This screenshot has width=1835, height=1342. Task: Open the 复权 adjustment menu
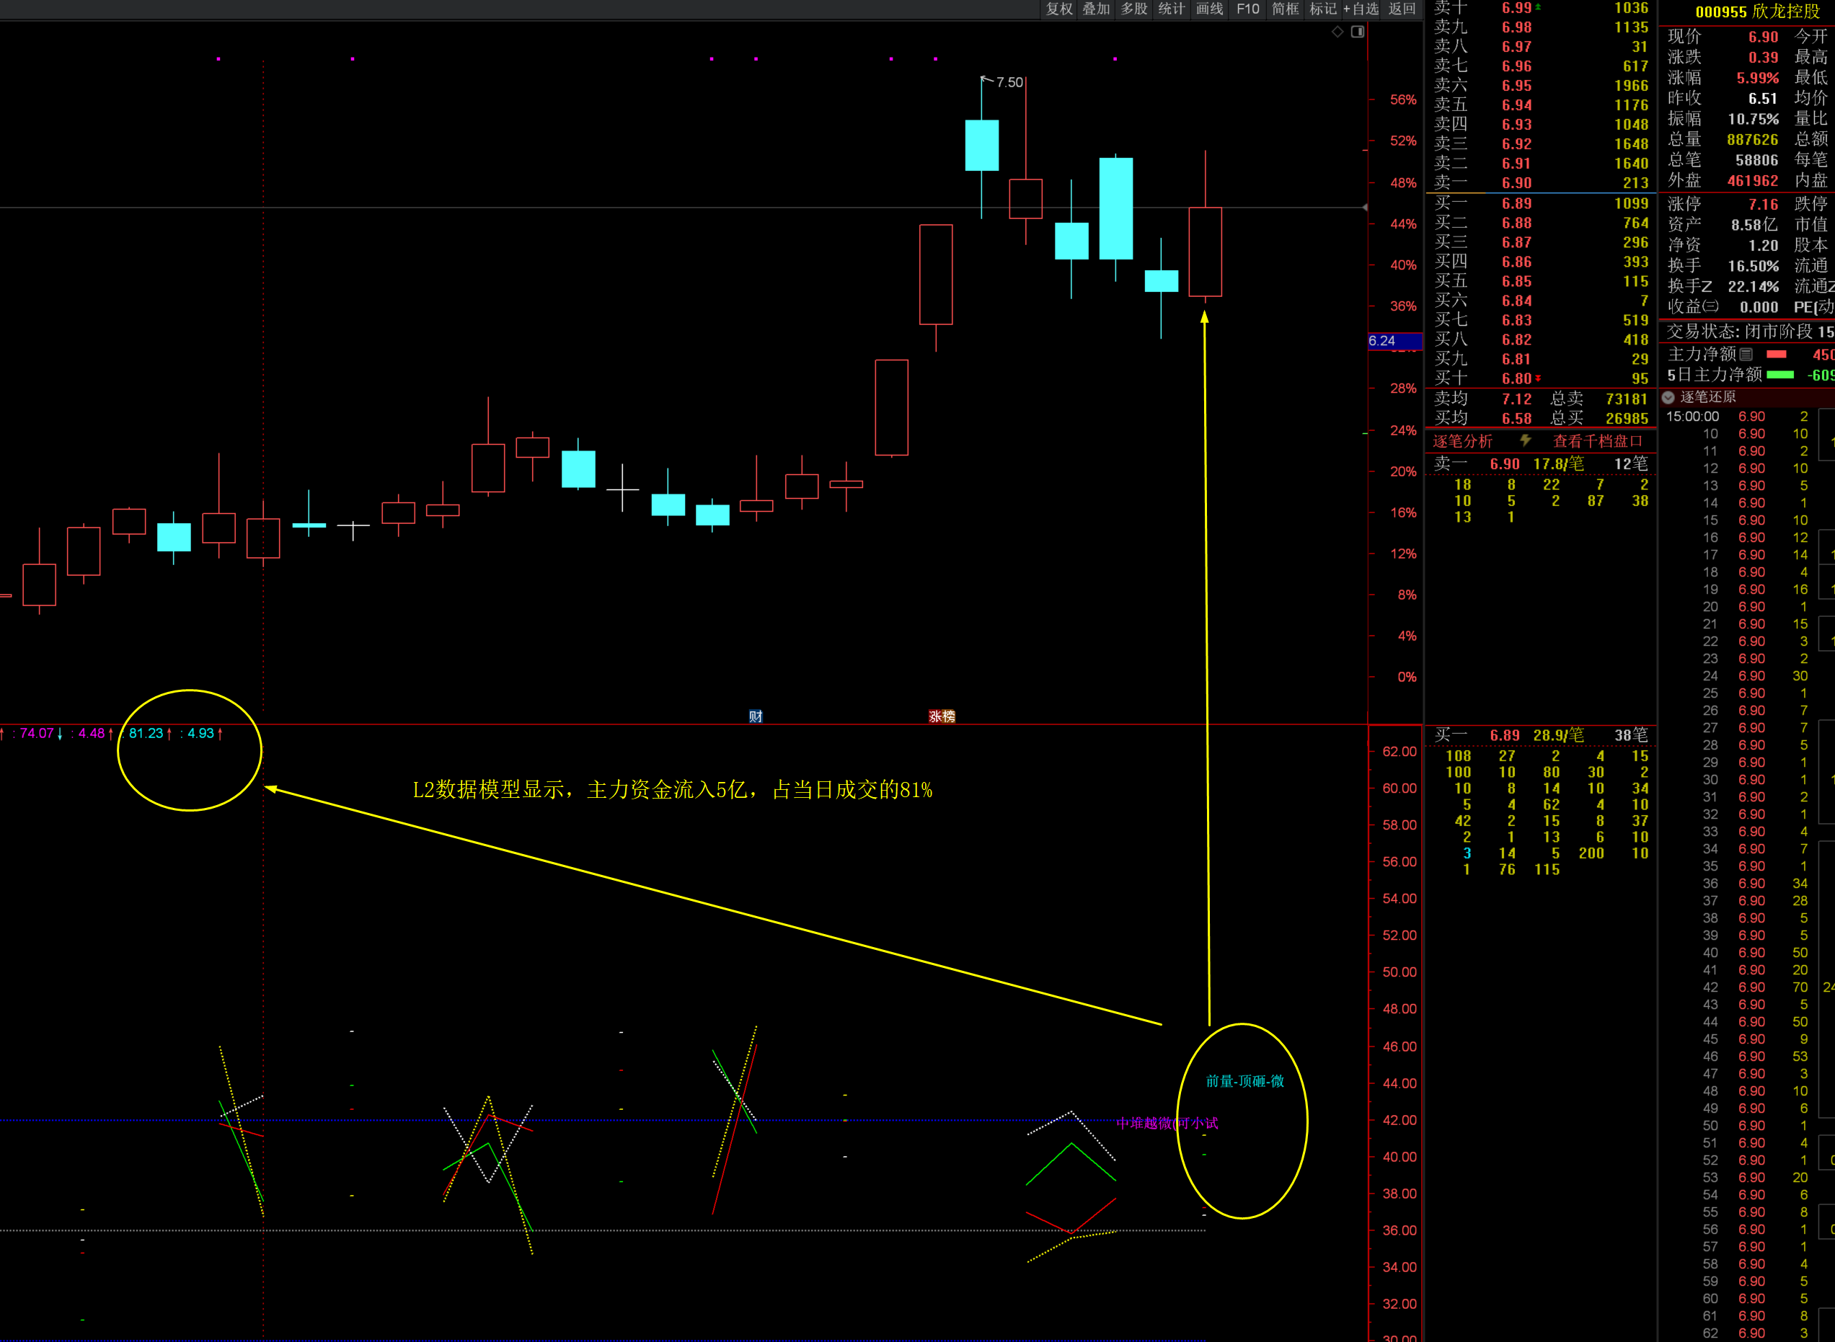(1059, 9)
